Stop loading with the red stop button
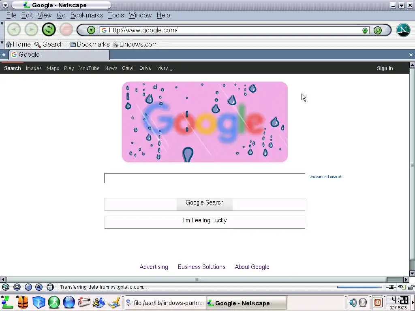 click(x=66, y=29)
